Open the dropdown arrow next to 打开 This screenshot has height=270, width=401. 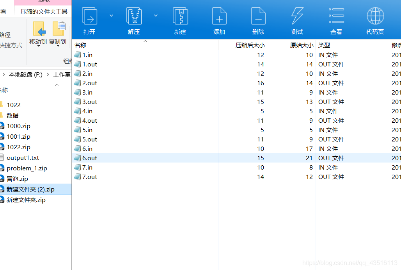pyautogui.click(x=111, y=16)
